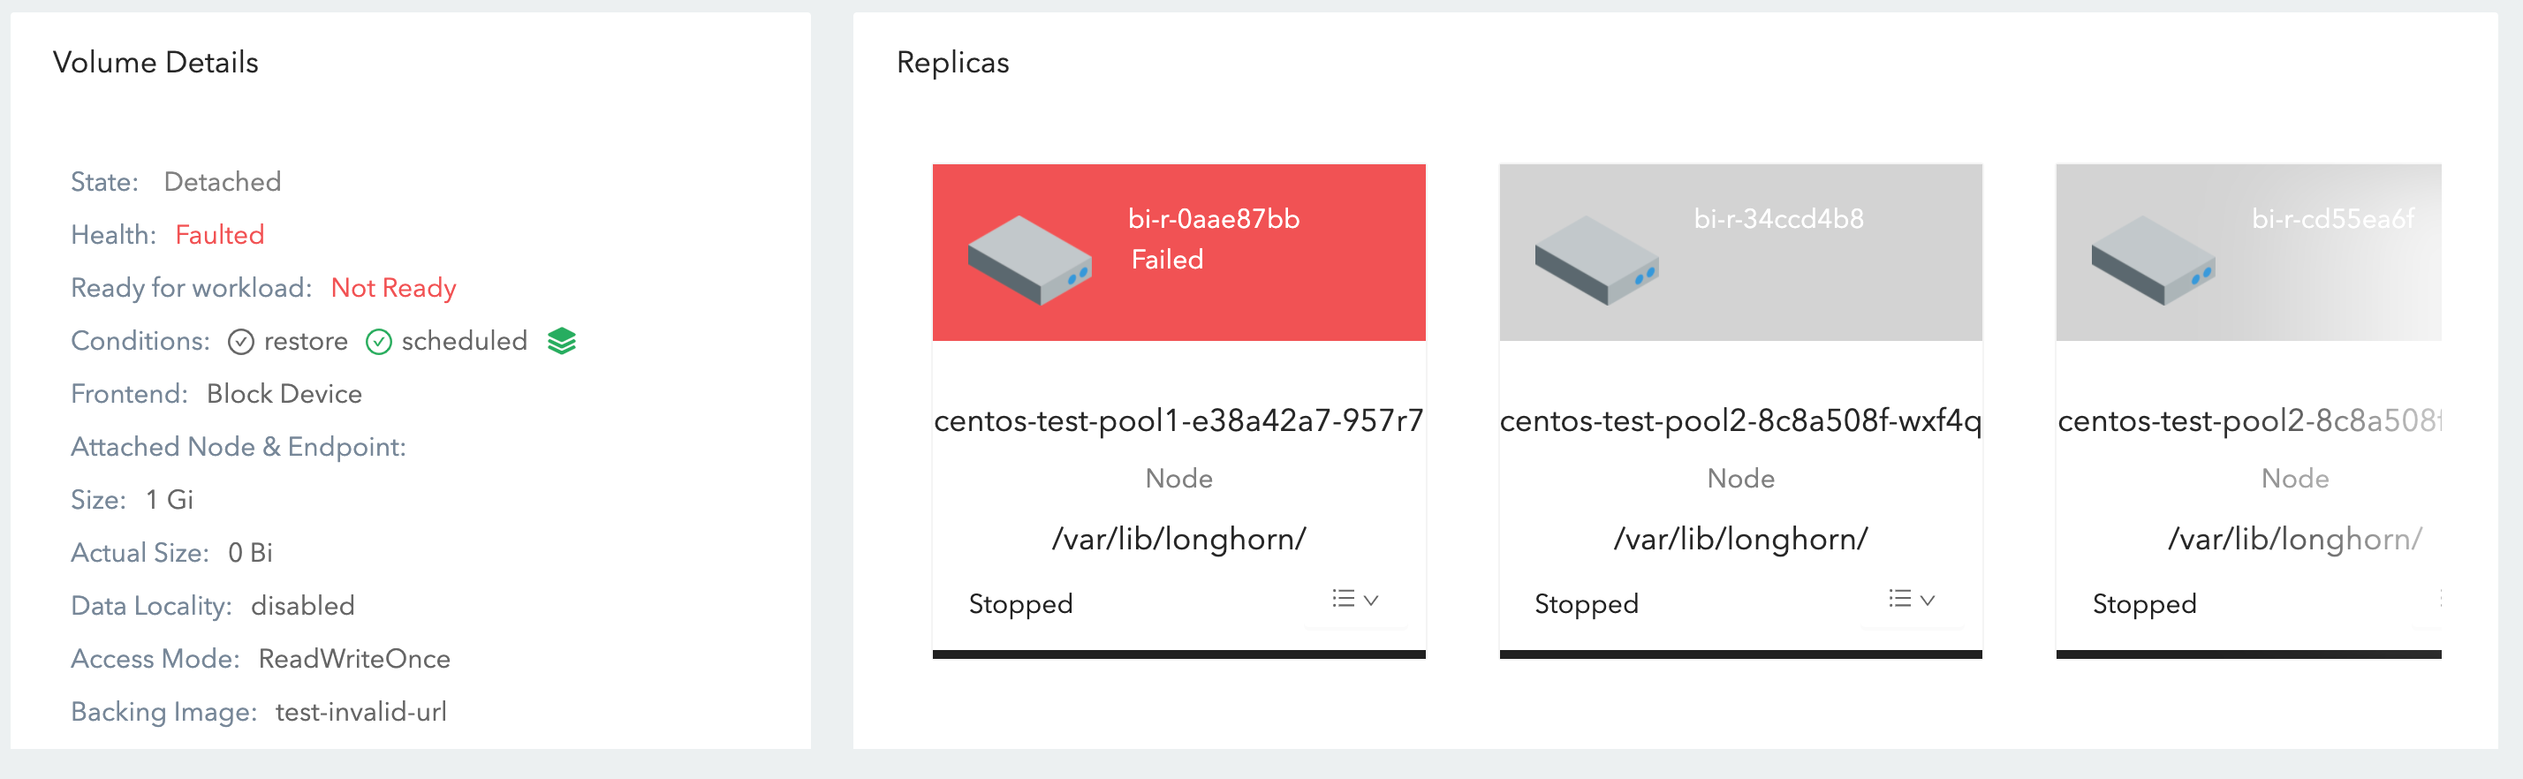The image size is (2523, 779).
Task: Select the Volume Details panel header
Action: tap(156, 62)
